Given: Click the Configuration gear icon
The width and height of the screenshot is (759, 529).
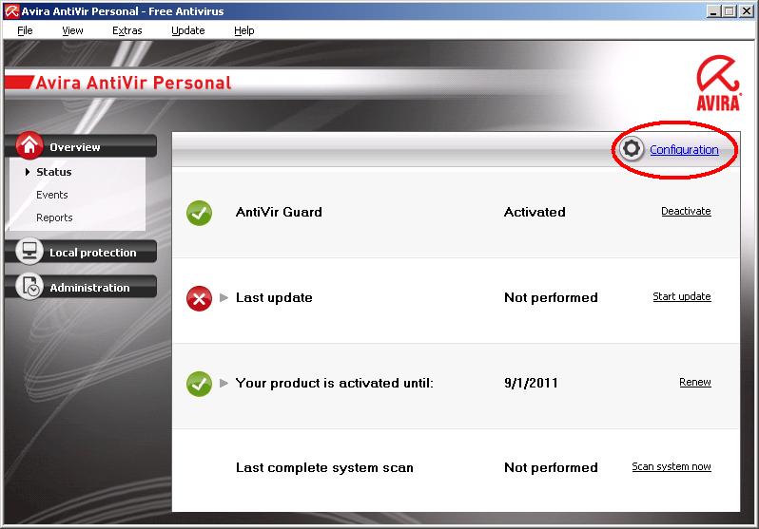Looking at the screenshot, I should (631, 150).
